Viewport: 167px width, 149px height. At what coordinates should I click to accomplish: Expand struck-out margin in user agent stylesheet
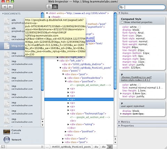[121, 114]
